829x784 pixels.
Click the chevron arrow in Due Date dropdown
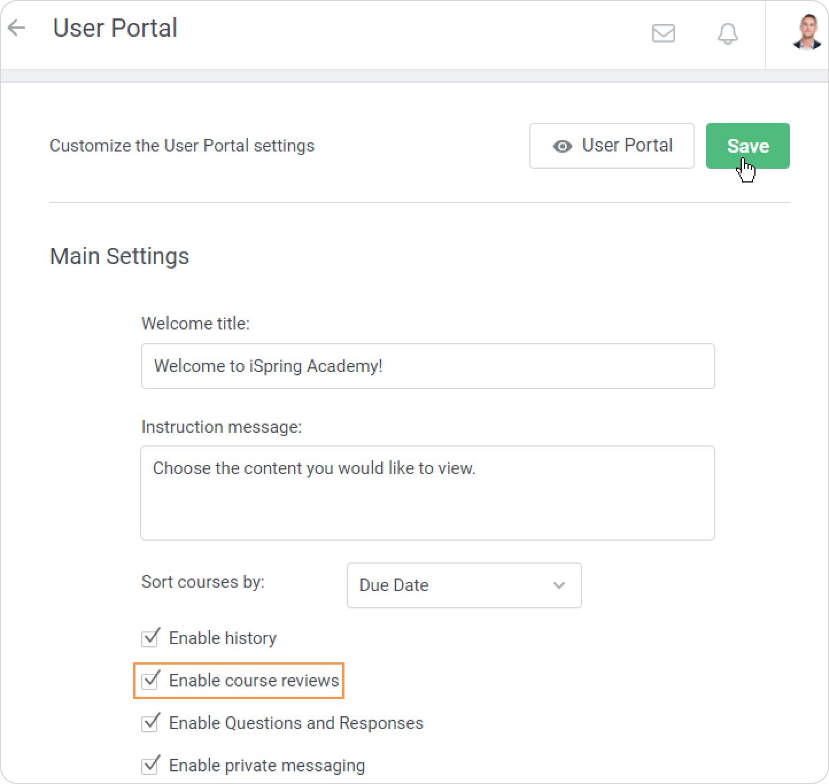pos(559,585)
